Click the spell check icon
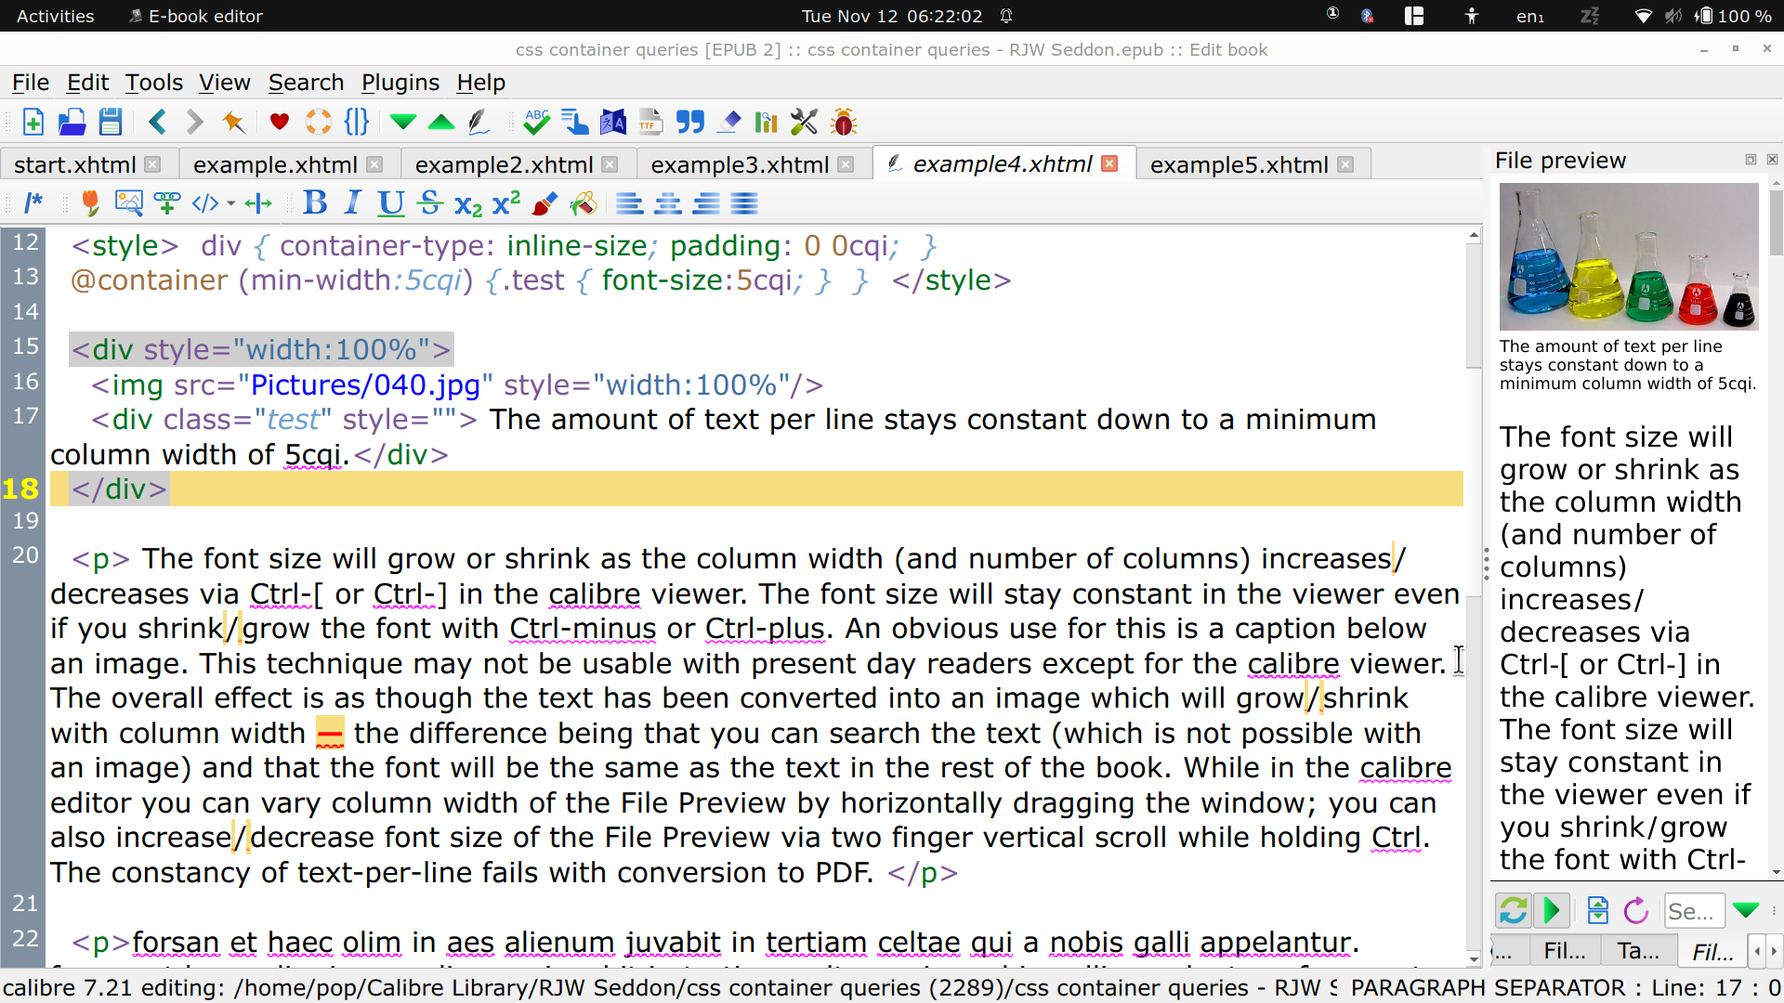The width and height of the screenshot is (1784, 1003). 536,122
